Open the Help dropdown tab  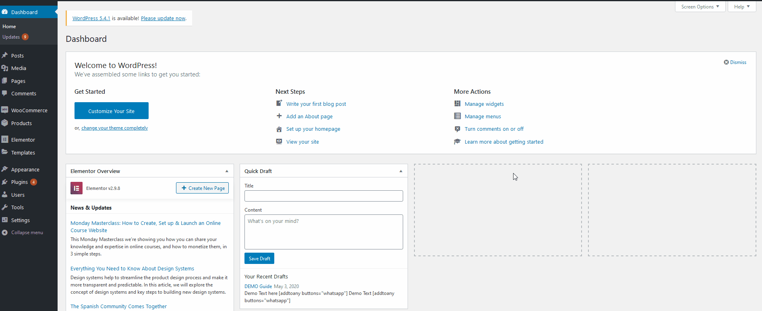[742, 7]
